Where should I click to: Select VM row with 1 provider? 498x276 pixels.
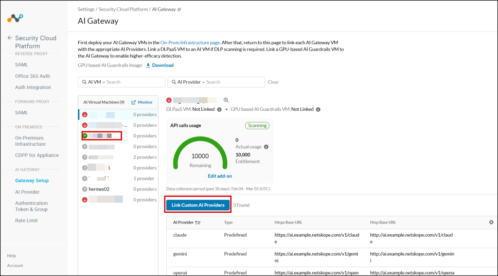[118, 179]
